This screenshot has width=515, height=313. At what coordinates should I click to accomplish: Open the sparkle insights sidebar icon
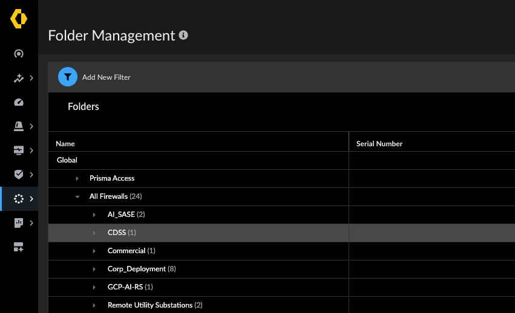click(x=19, y=78)
